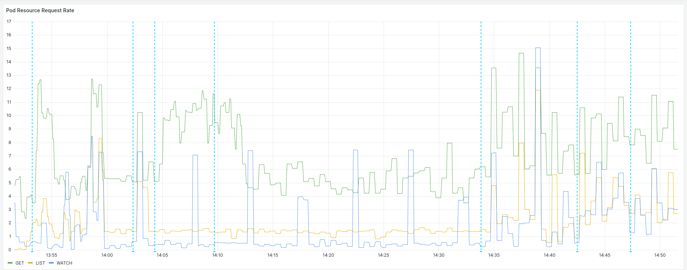Click the yellow LIST peak near 12
This screenshot has height=270, width=687.
(x=538, y=90)
